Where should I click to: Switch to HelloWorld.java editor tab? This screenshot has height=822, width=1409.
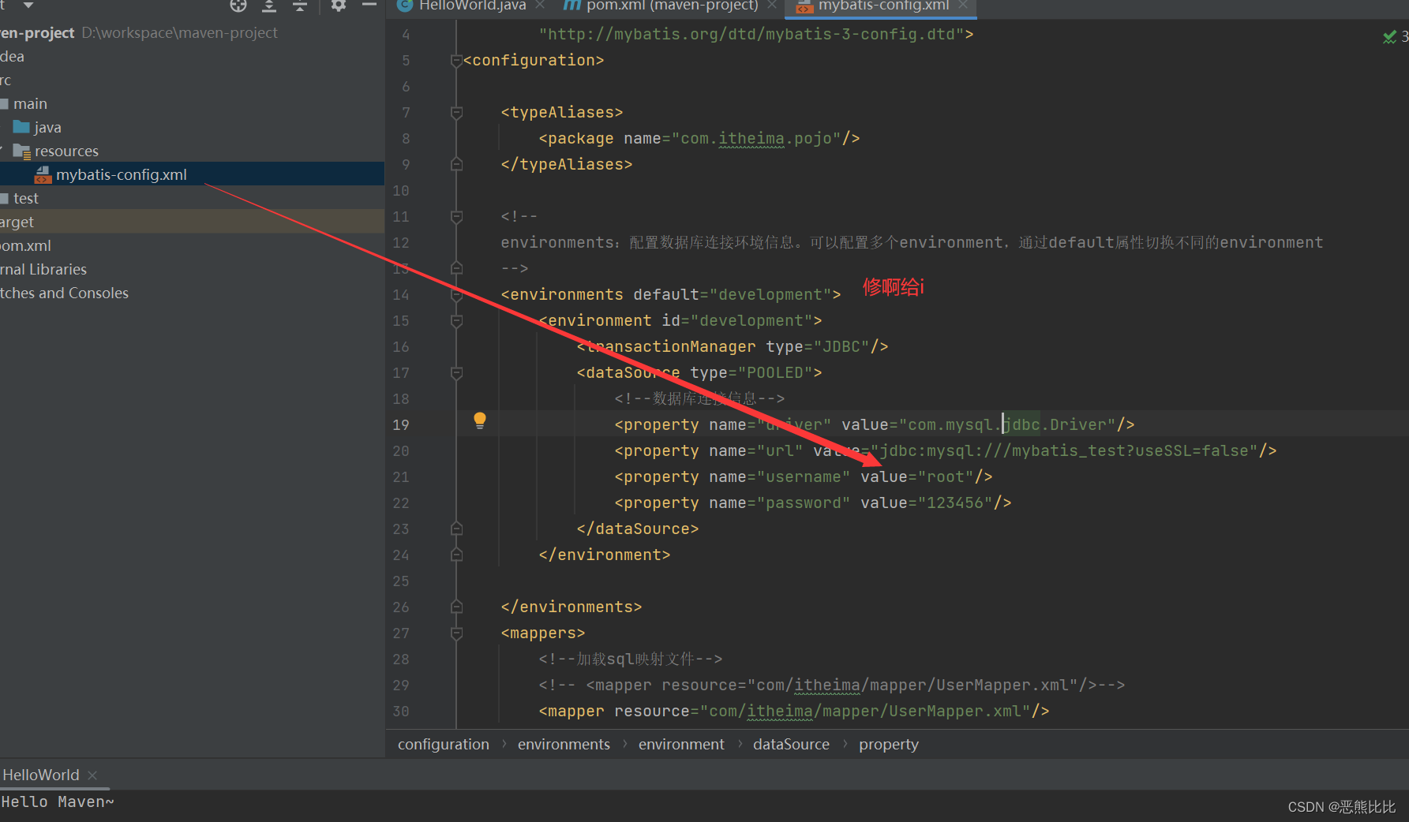point(472,6)
